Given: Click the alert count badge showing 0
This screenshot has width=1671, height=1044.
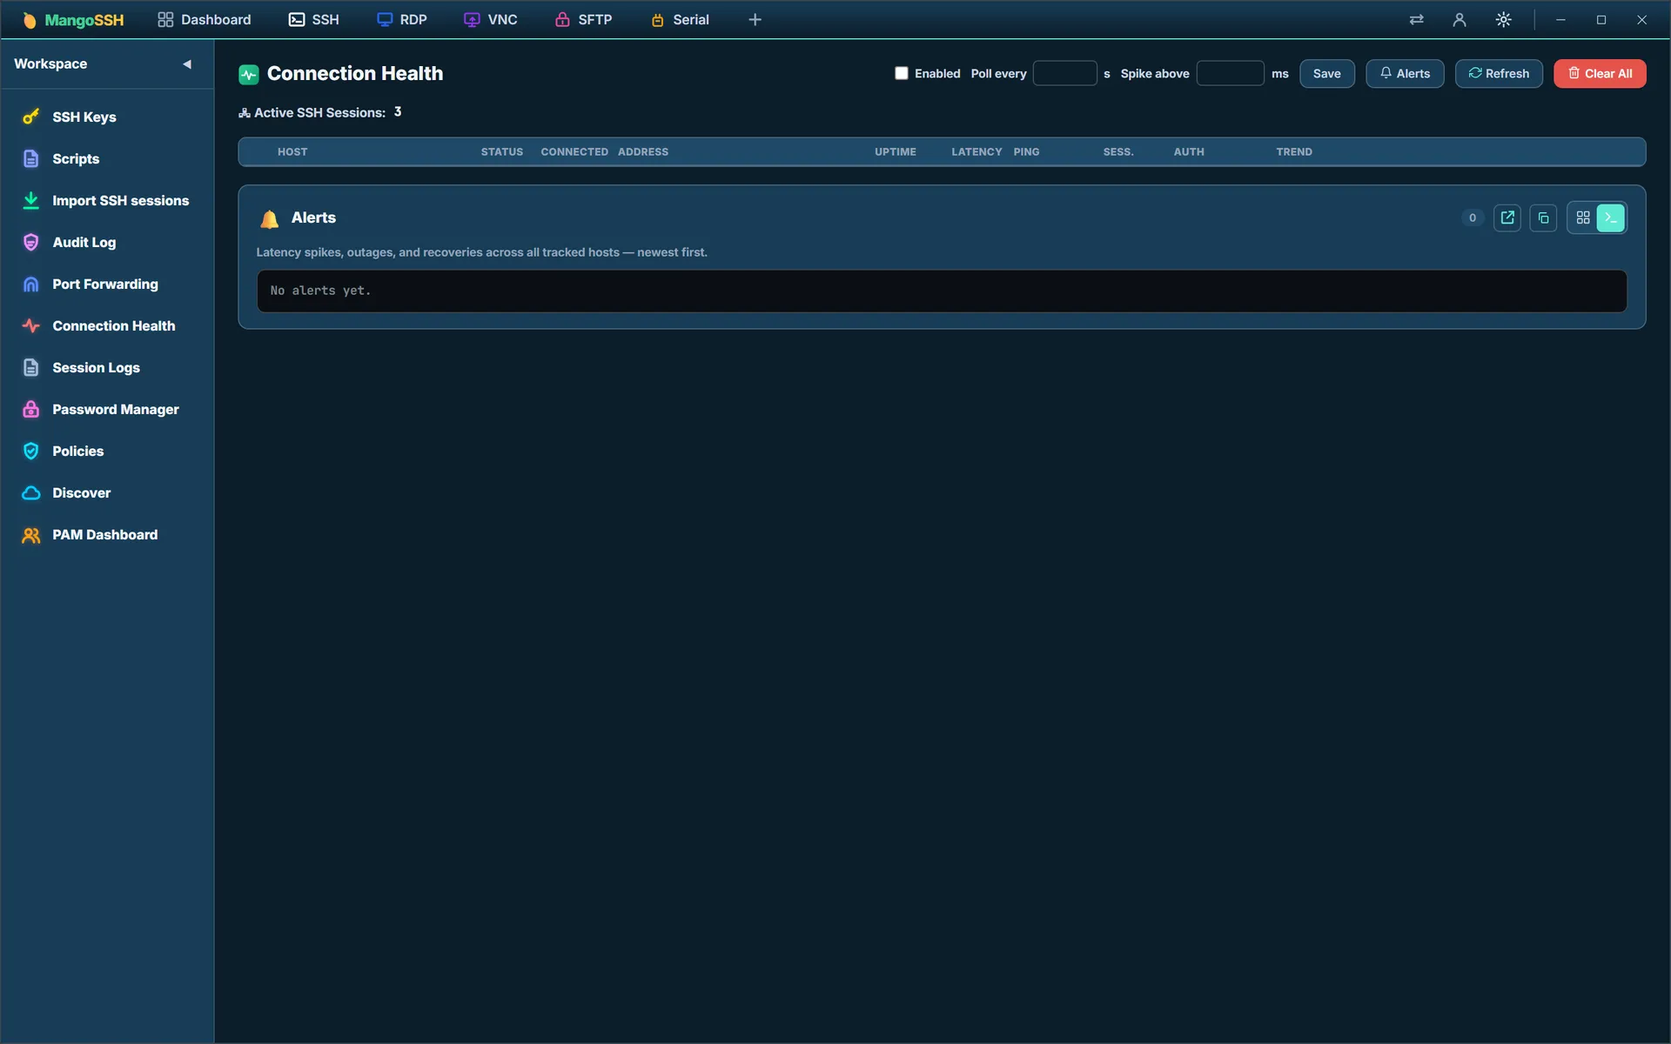Looking at the screenshot, I should [x=1473, y=217].
